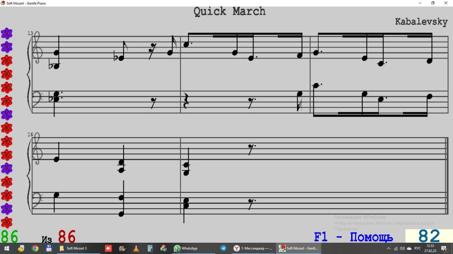
Task: Open the Windows notification center
Action: click(444, 248)
